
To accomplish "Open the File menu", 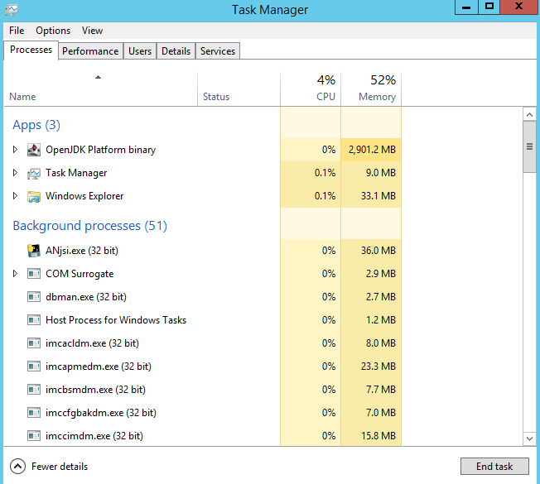I will pyautogui.click(x=17, y=31).
